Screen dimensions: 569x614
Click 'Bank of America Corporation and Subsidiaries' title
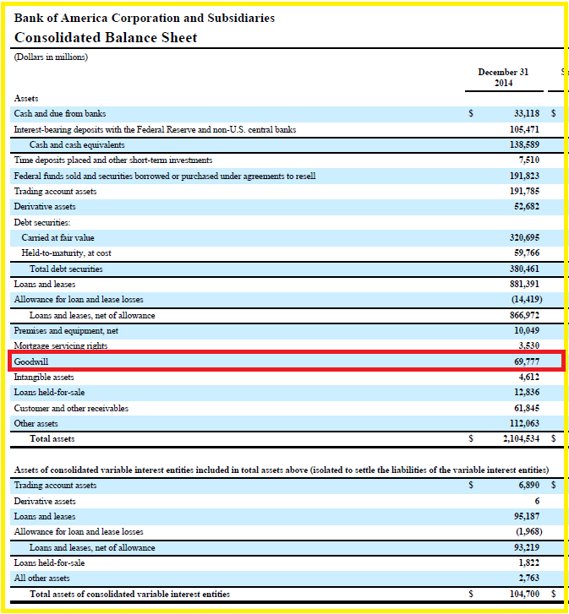pyautogui.click(x=145, y=18)
